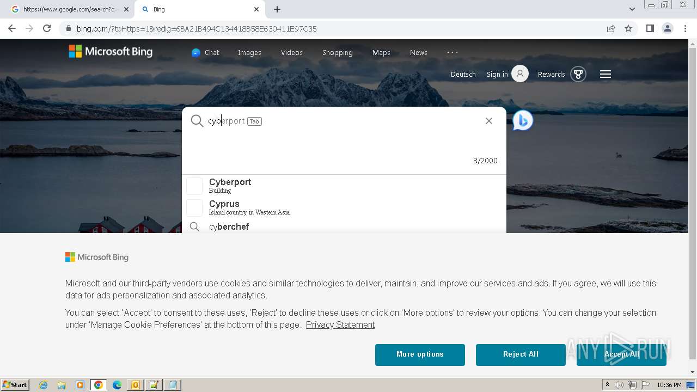Screen dimensions: 697x392
Task: Click the network tray icon
Action: pyautogui.click(x=632, y=385)
